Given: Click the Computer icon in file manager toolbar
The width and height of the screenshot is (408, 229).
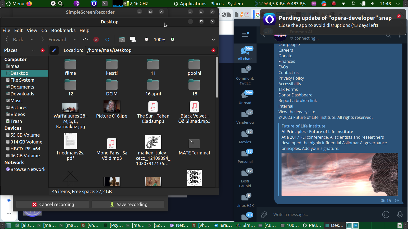Looking at the screenshot, I should click(x=133, y=39).
